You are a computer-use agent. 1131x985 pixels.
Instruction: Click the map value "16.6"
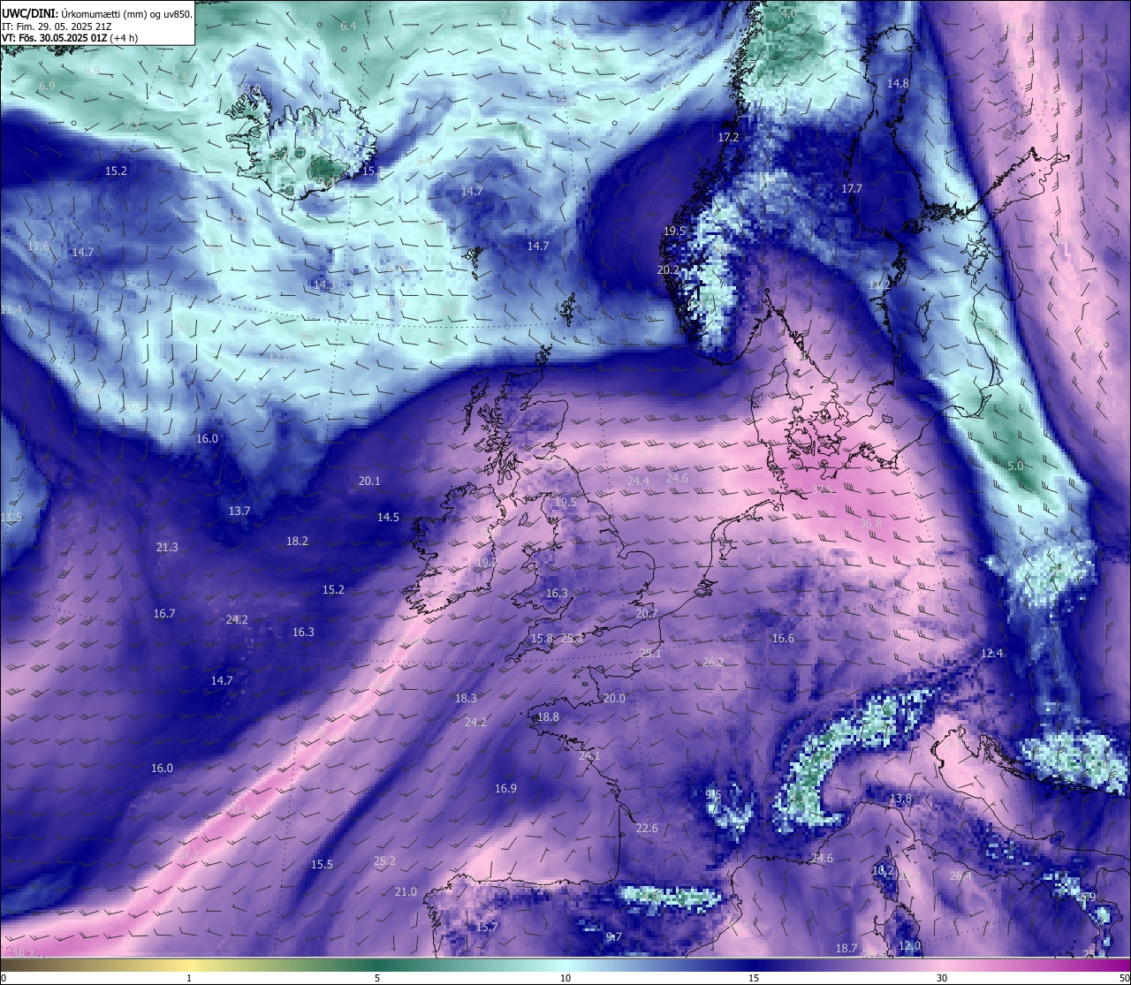[x=783, y=638]
